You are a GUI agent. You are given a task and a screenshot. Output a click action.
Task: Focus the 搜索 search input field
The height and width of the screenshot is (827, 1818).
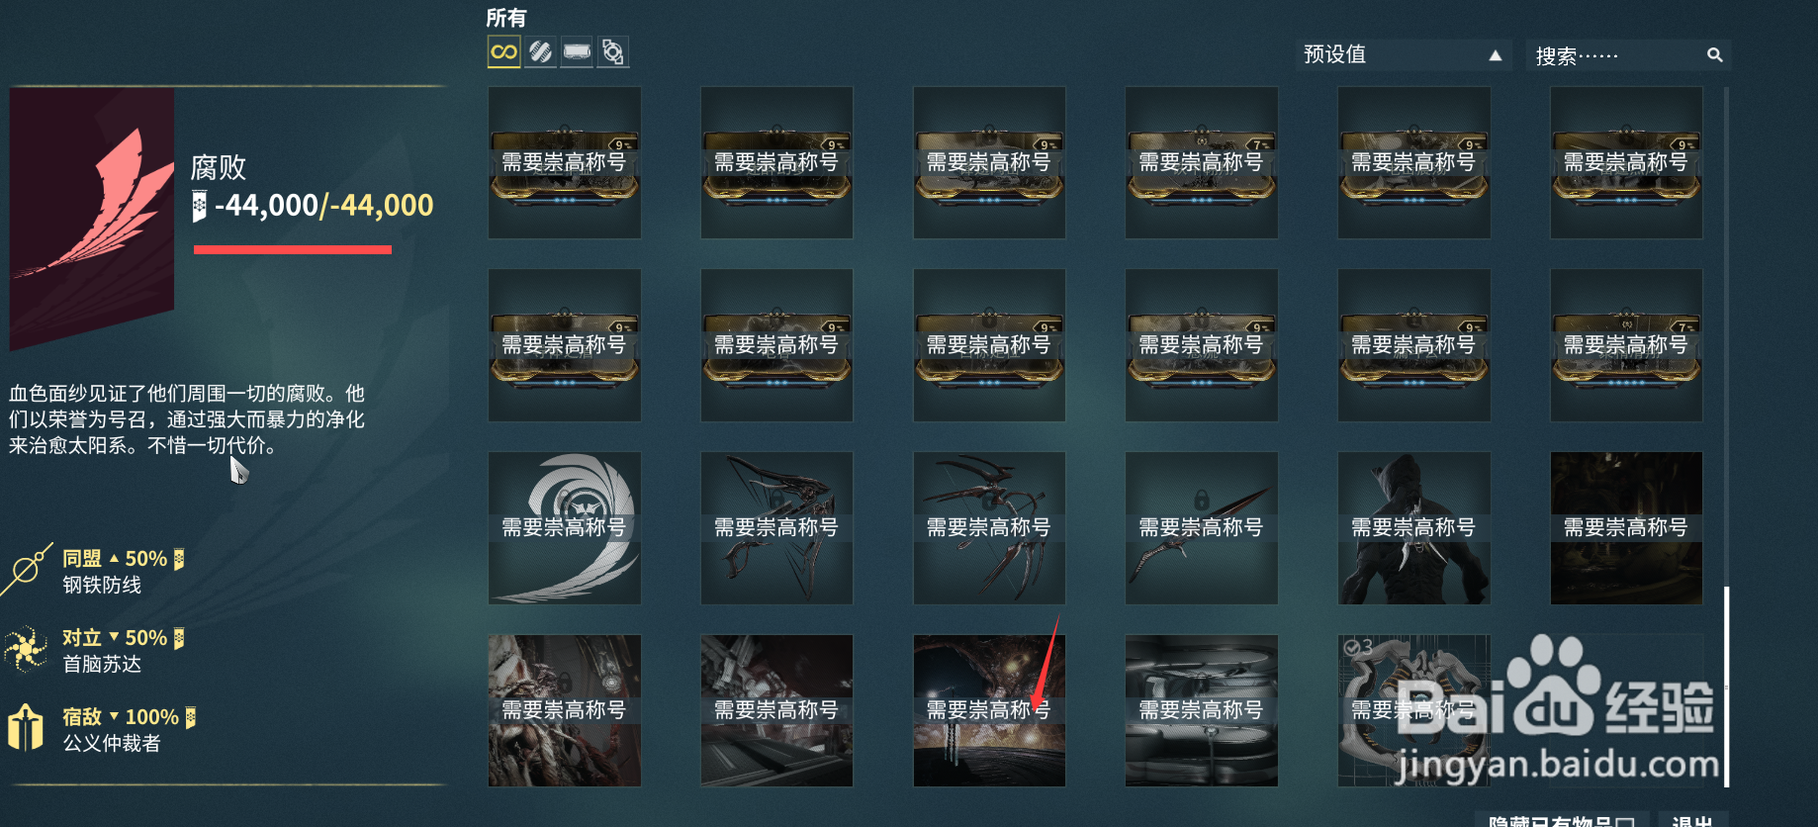point(1628,55)
